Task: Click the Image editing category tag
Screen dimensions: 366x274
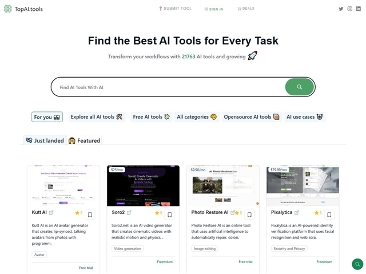Action: [x=205, y=249]
